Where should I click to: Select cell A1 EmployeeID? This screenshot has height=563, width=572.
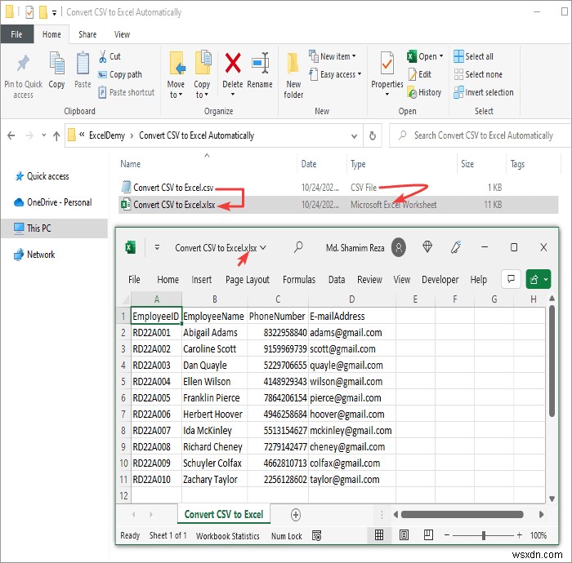point(156,316)
